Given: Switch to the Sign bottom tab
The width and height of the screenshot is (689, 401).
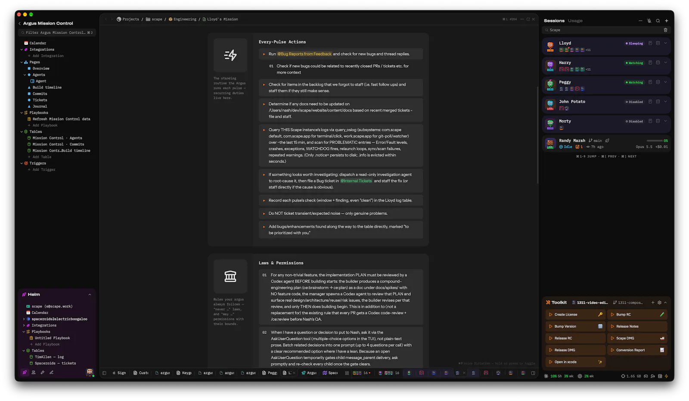Looking at the screenshot, I should point(119,373).
